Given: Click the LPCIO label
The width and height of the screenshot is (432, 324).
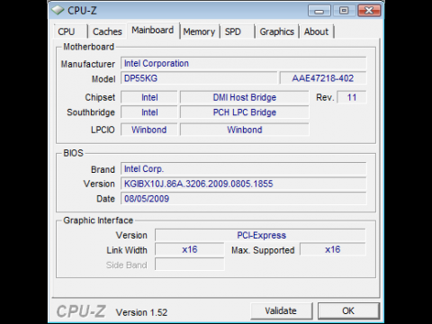Looking at the screenshot, I should coord(103,130).
